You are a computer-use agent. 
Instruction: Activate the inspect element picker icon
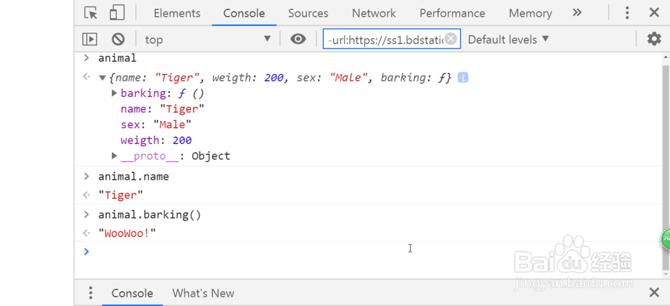(x=91, y=13)
